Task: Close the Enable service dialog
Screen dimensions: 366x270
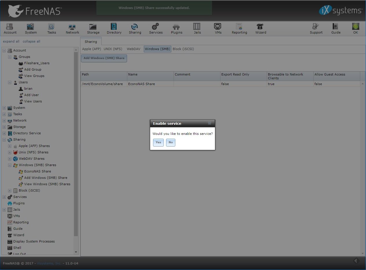Action: tap(209, 123)
